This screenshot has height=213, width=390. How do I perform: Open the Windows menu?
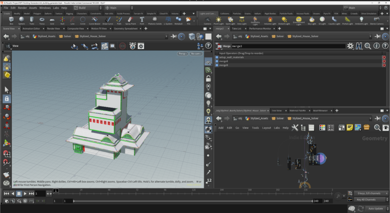pos(45,8)
